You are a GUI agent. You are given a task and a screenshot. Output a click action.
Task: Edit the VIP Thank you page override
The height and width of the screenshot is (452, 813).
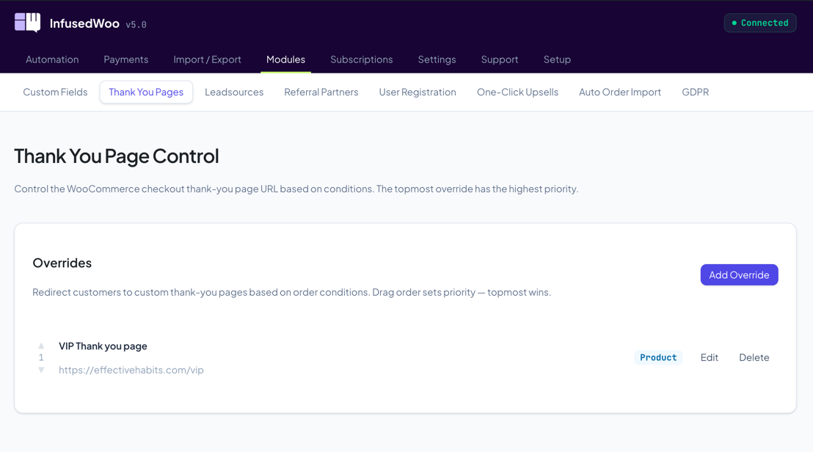(x=709, y=357)
